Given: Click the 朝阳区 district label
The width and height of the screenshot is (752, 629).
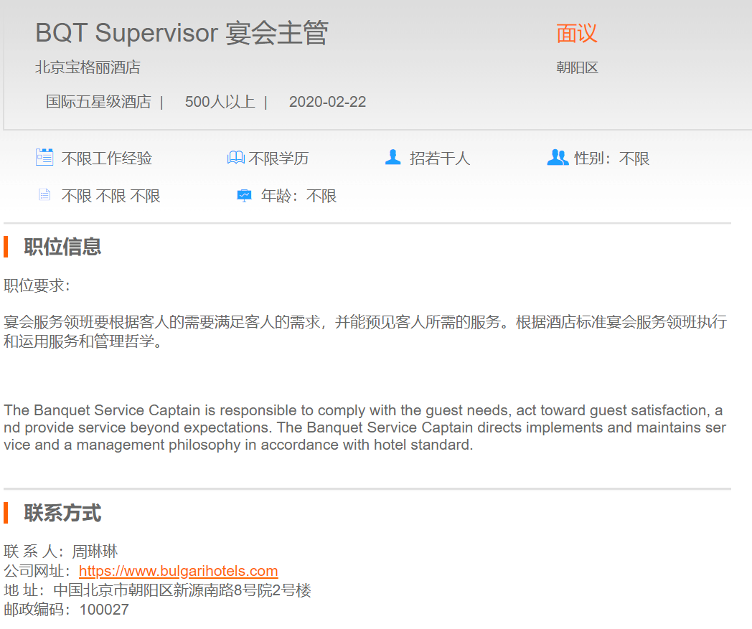Looking at the screenshot, I should click(577, 68).
